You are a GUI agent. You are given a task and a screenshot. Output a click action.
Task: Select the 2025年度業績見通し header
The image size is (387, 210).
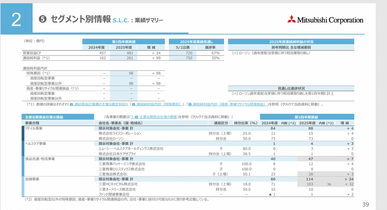[196, 42]
